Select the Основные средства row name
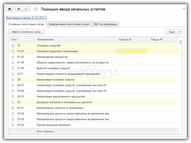This screenshot has height=143, width=191. click(x=48, y=46)
